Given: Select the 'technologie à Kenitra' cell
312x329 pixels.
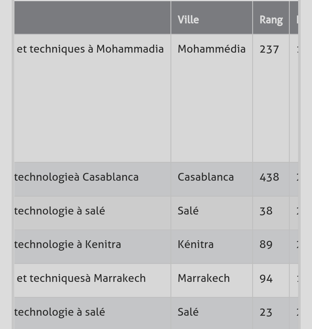Looking at the screenshot, I should (68, 244).
